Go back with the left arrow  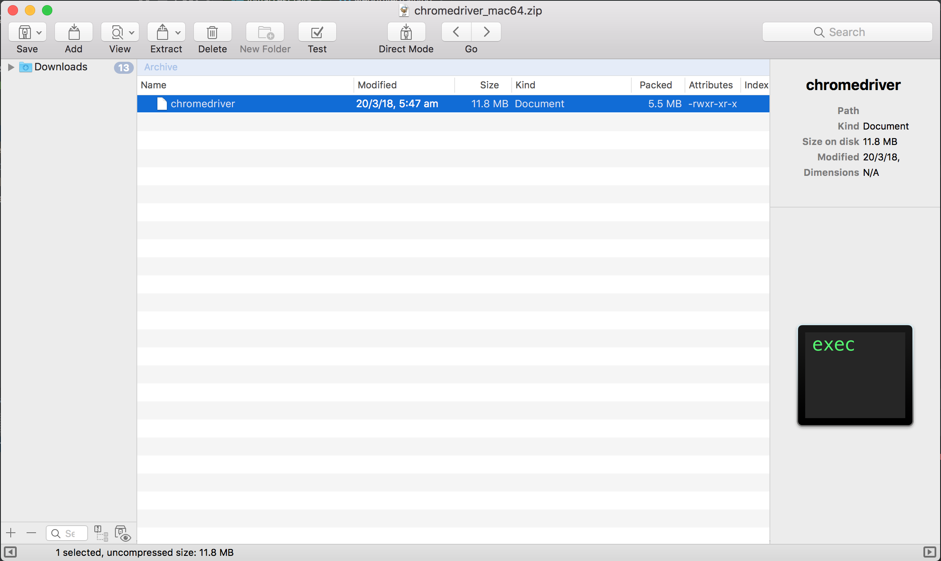[x=456, y=32]
